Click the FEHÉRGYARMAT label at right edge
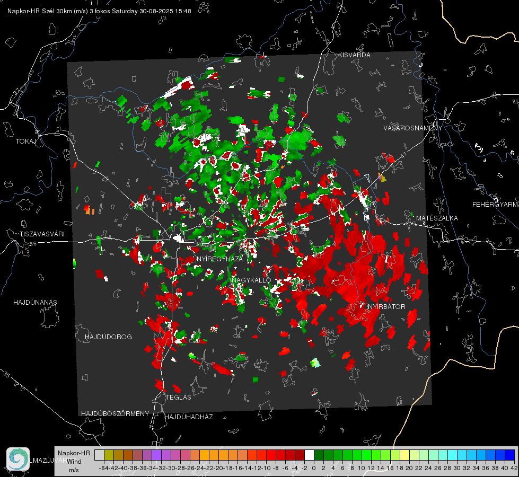 [x=496, y=205]
